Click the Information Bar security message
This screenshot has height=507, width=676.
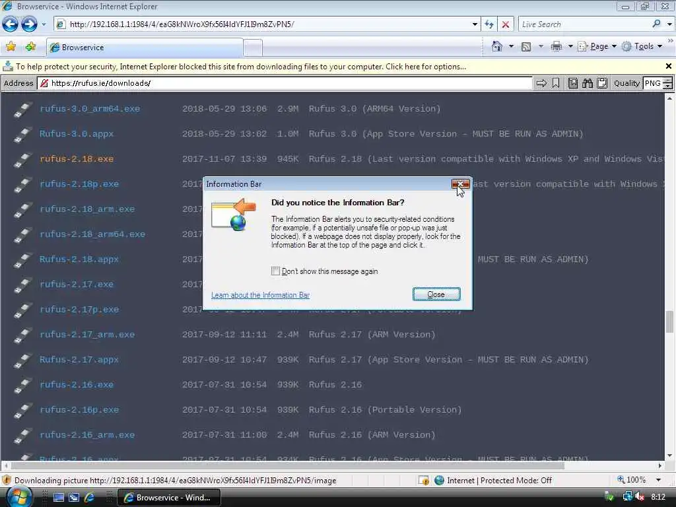241,67
